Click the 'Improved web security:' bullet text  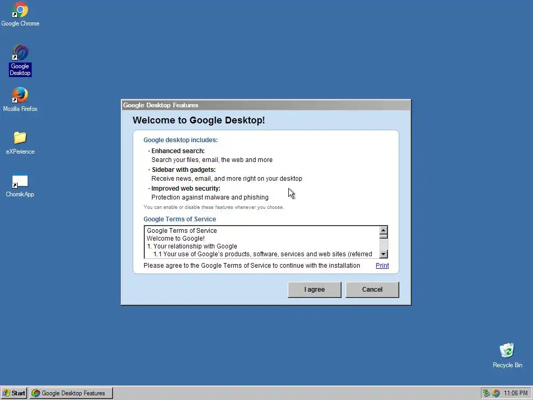[x=186, y=188]
